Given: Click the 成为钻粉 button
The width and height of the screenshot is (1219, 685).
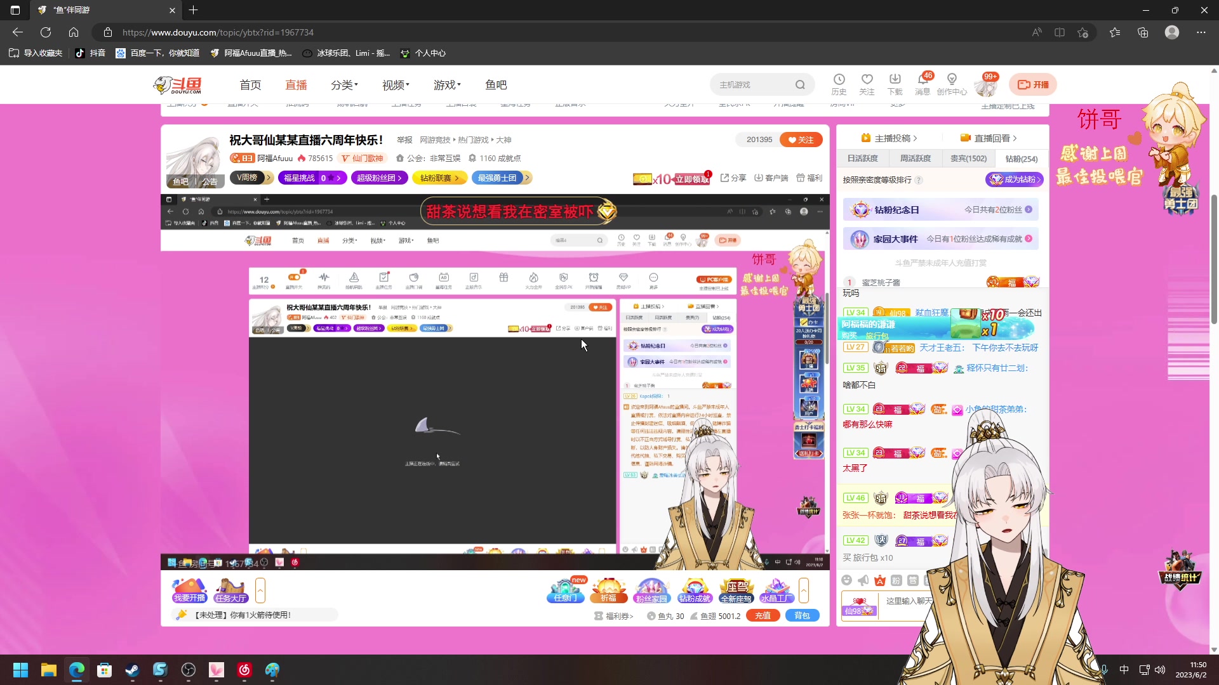Looking at the screenshot, I should point(1014,179).
